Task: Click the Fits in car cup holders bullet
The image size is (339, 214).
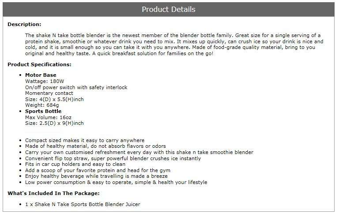Action: coord(75,164)
